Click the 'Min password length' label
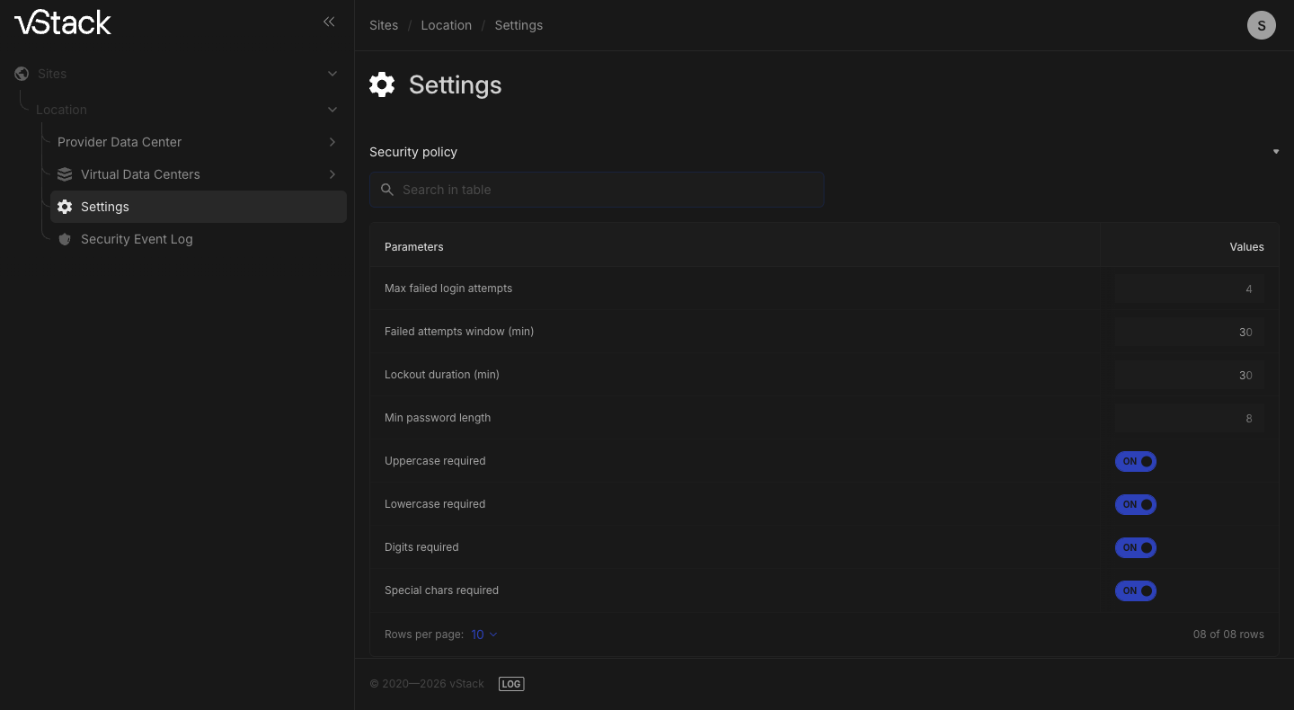Viewport: 1294px width, 710px height. pyautogui.click(x=438, y=418)
